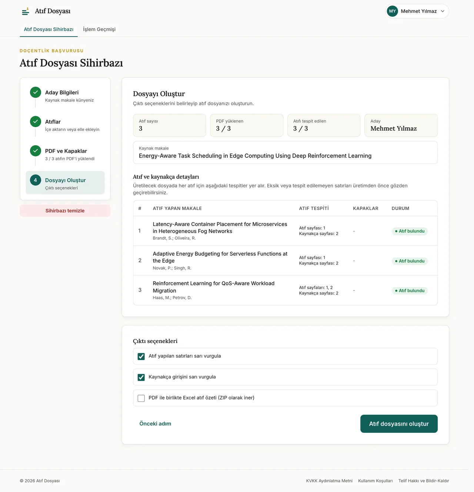This screenshot has height=492, width=474.
Task: Click Atıf bulundu badge for Workload Migration
Action: [410, 291]
